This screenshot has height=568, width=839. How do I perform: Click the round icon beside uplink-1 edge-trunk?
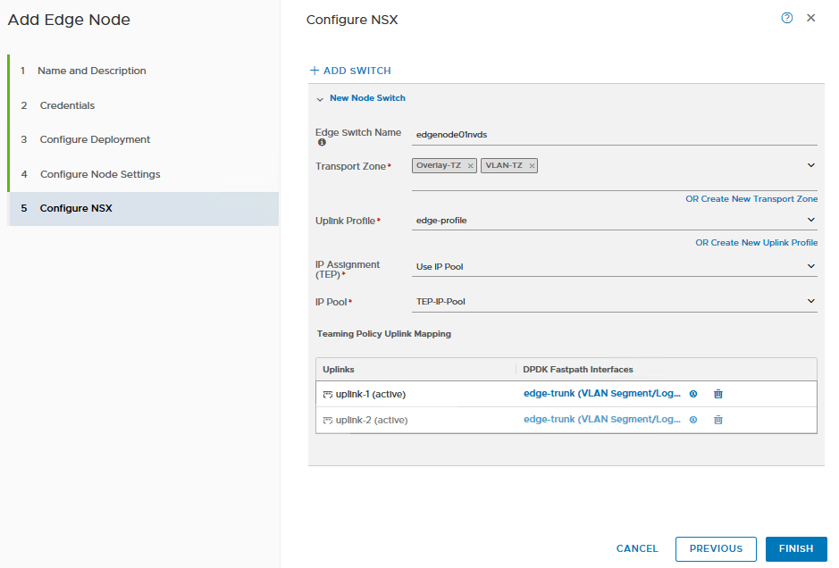point(693,394)
